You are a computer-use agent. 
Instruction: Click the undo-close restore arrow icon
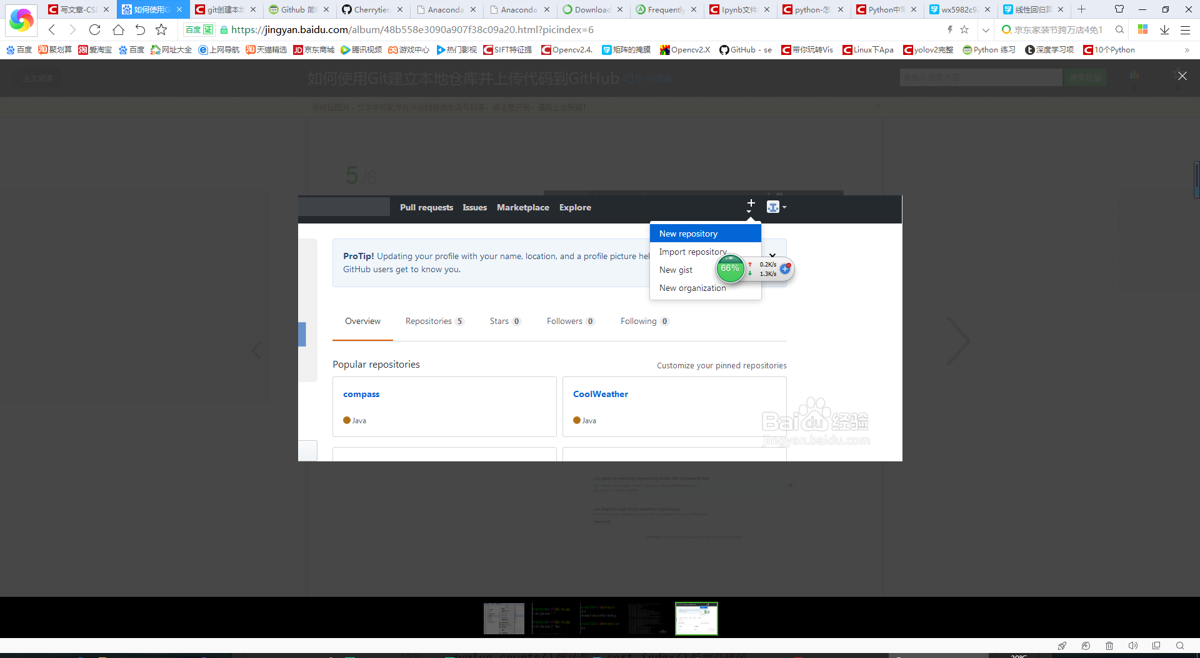tap(140, 29)
